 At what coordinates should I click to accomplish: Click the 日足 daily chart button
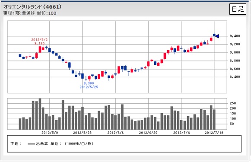(238, 9)
